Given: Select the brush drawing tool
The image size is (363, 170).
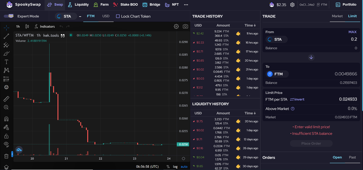Looking at the screenshot, I should pyautogui.click(x=6, y=53).
